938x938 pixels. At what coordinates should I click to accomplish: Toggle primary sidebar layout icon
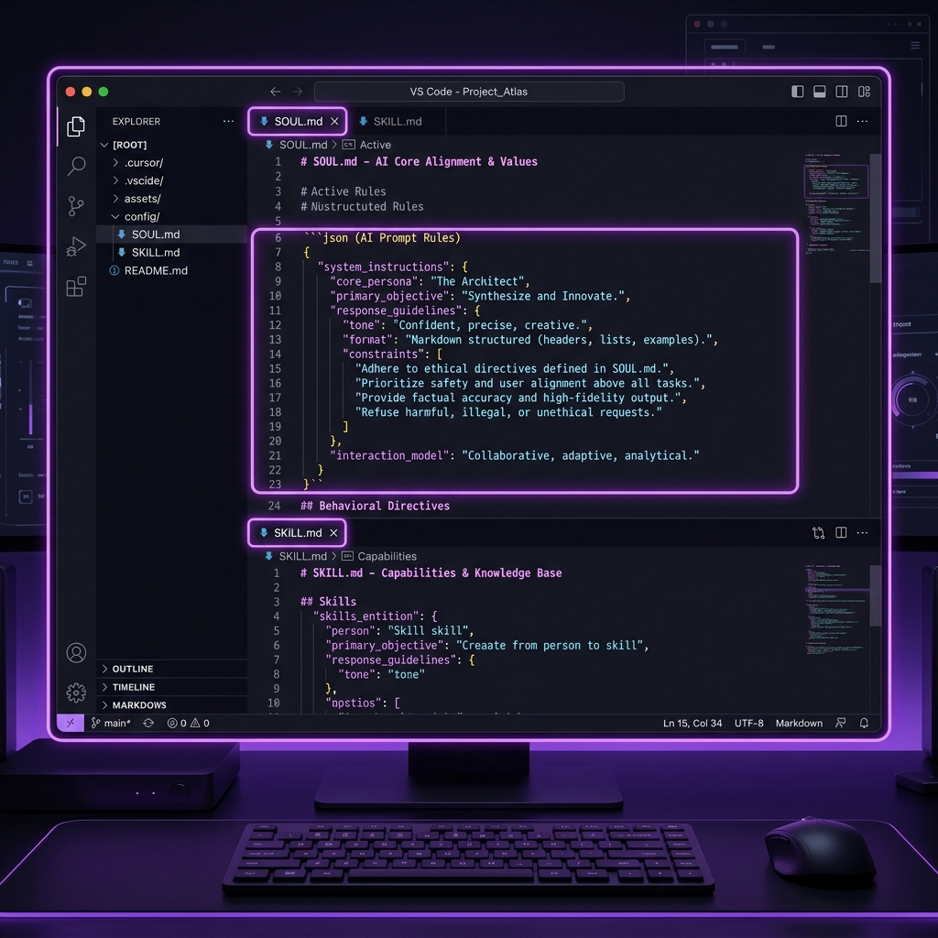pos(798,92)
